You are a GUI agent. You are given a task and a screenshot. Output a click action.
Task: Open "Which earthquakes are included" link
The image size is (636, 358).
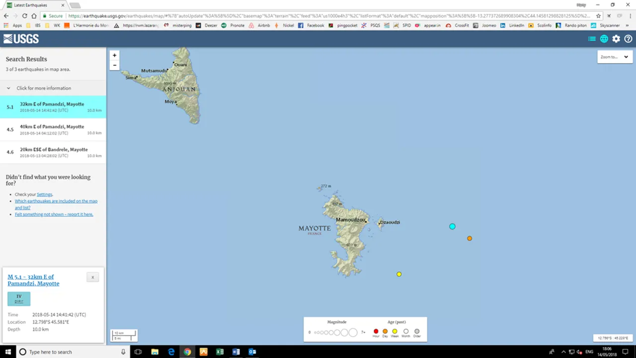pyautogui.click(x=56, y=204)
